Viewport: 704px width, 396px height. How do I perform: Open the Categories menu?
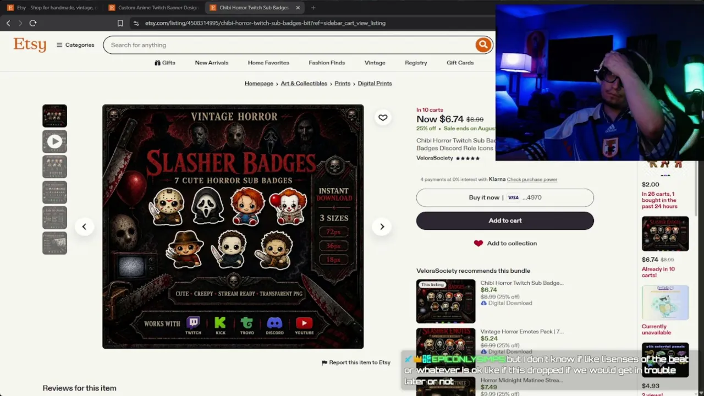(x=75, y=45)
